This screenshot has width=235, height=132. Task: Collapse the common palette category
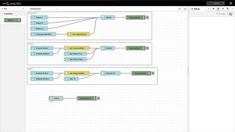coord(3,14)
